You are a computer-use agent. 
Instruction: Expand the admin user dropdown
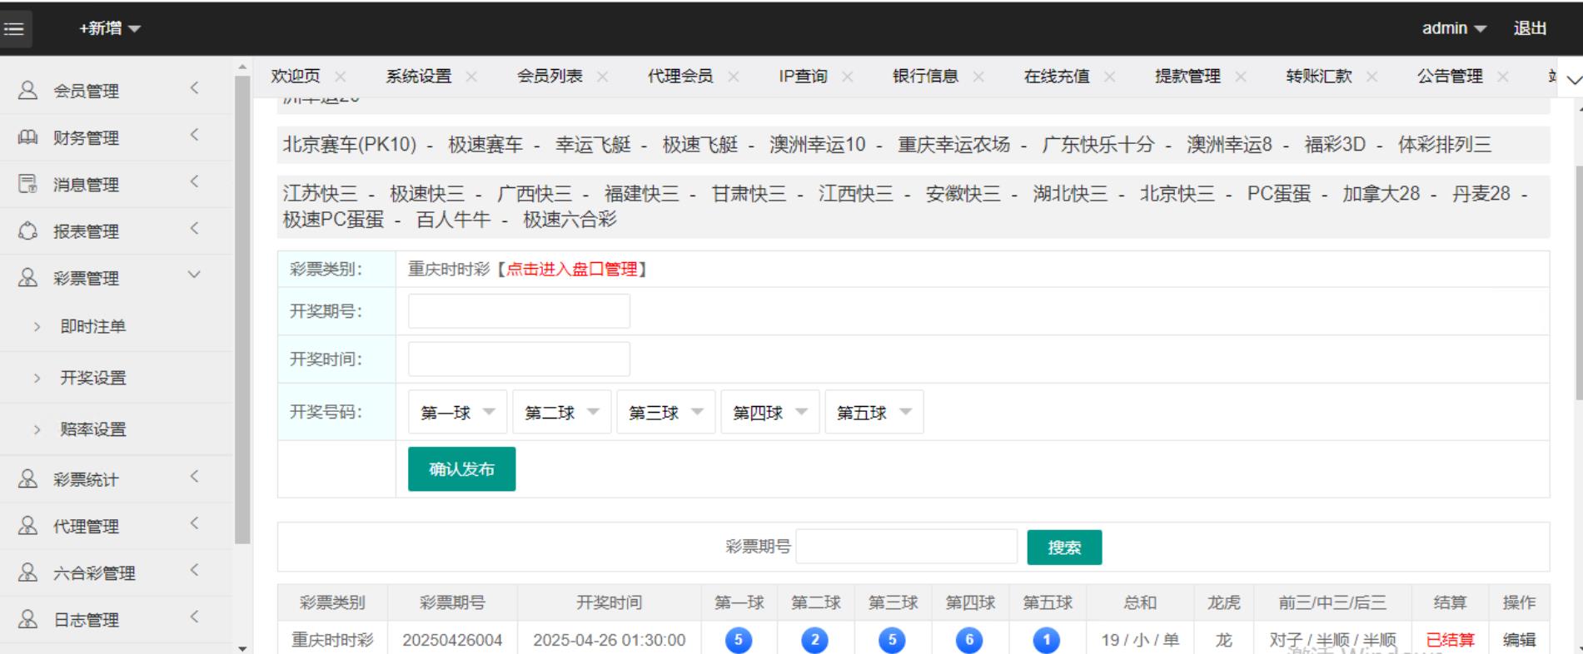(x=1453, y=28)
